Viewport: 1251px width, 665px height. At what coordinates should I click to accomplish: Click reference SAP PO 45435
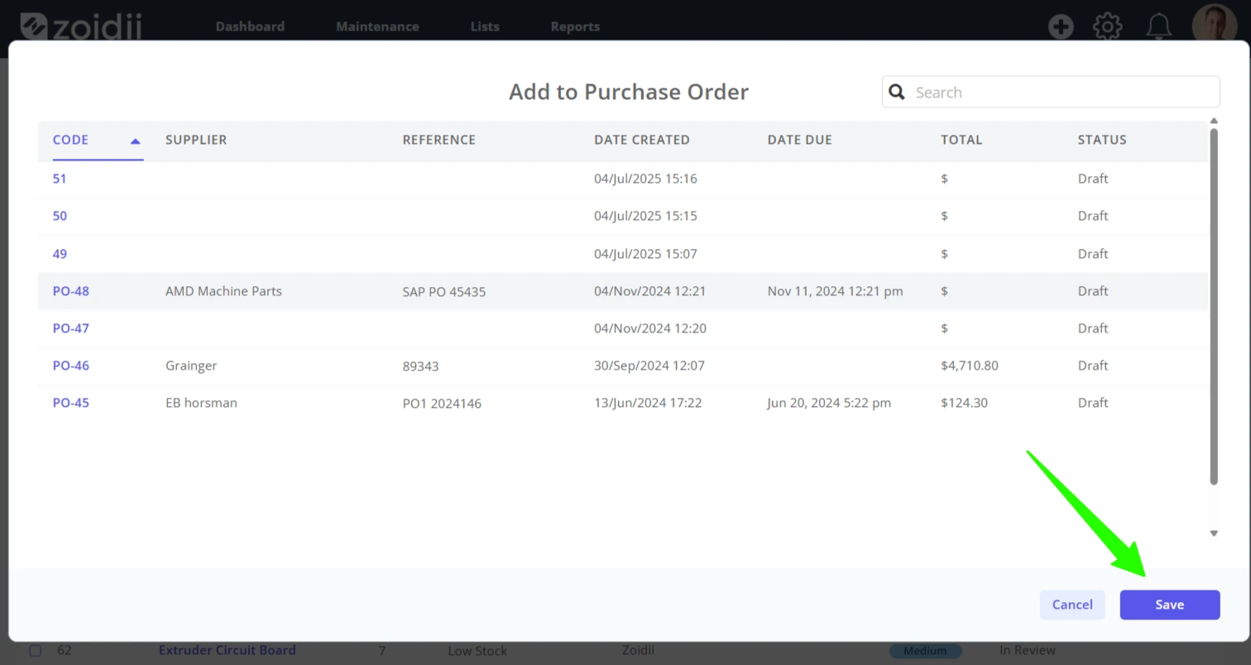pyautogui.click(x=444, y=292)
